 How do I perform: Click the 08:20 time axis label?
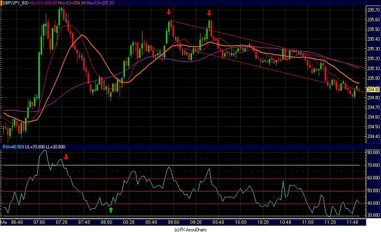click(129, 222)
